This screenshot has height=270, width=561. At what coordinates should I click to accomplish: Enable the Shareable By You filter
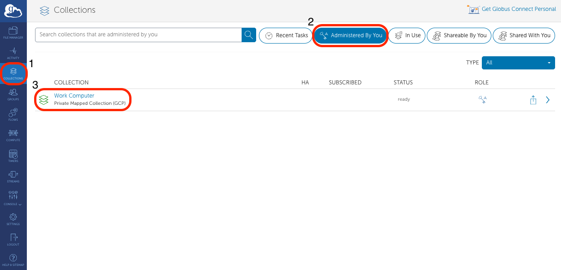[459, 35]
